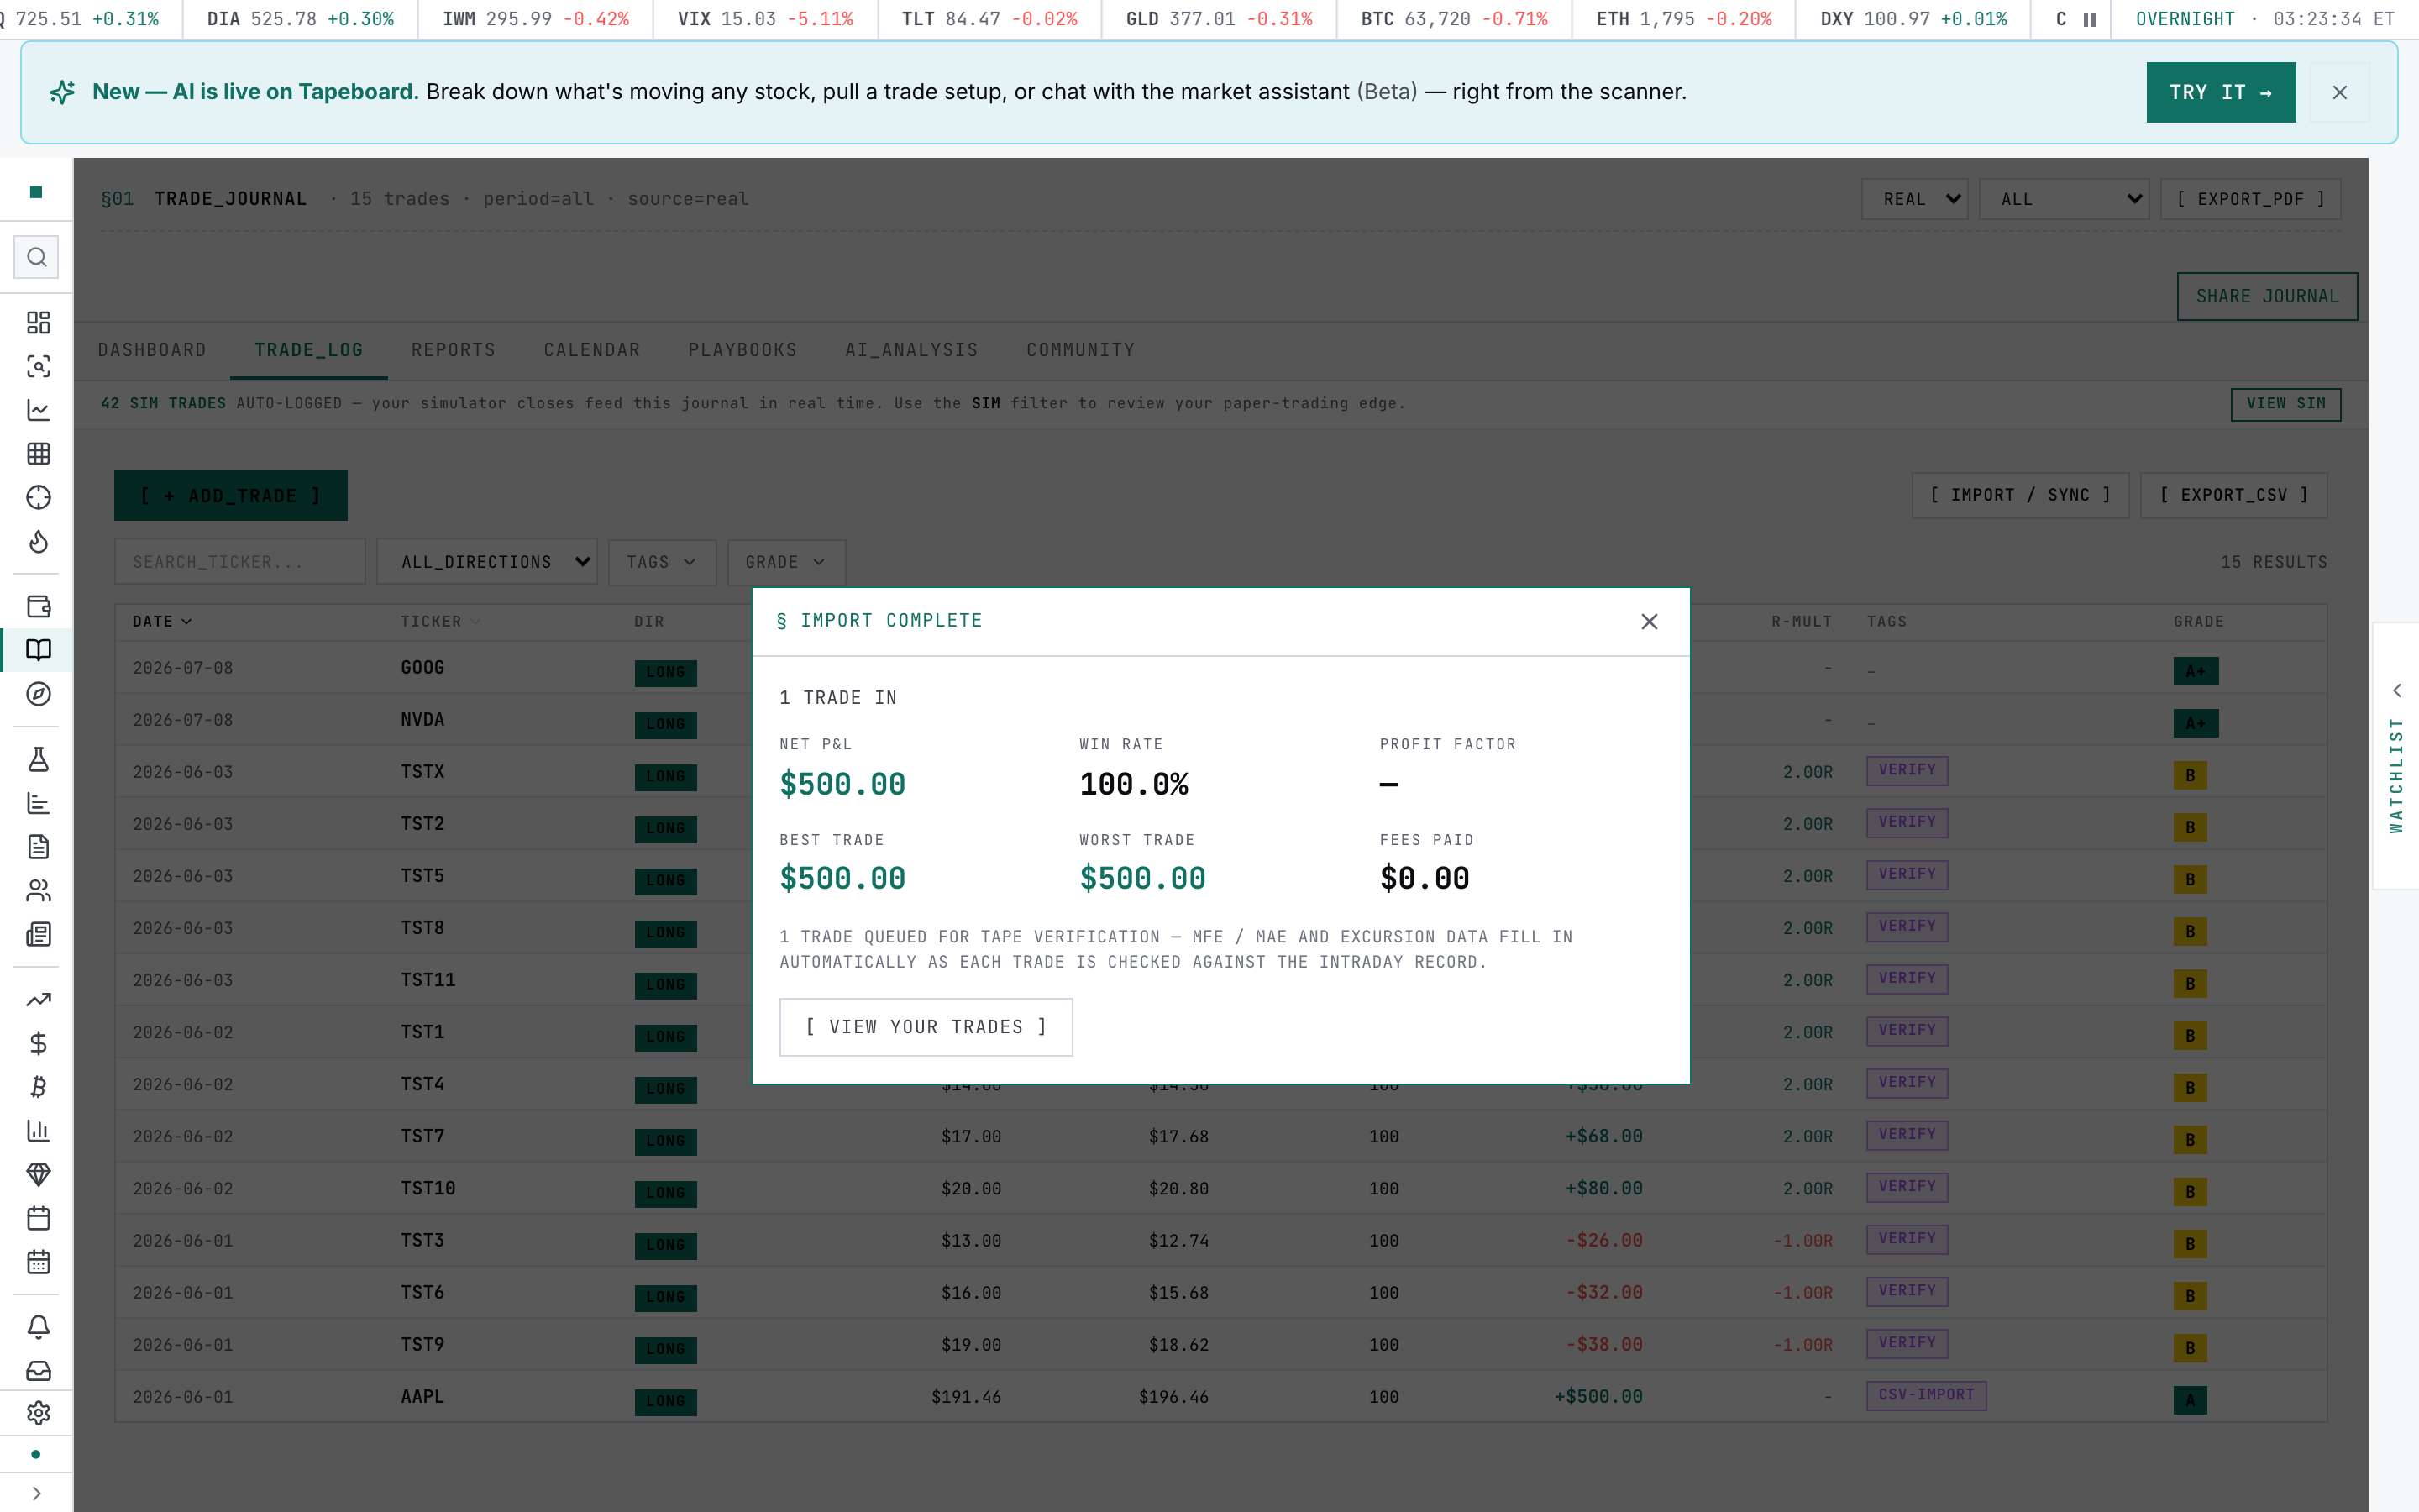The width and height of the screenshot is (2419, 1512).
Task: Open the line chart icon in sidebar
Action: [x=38, y=410]
